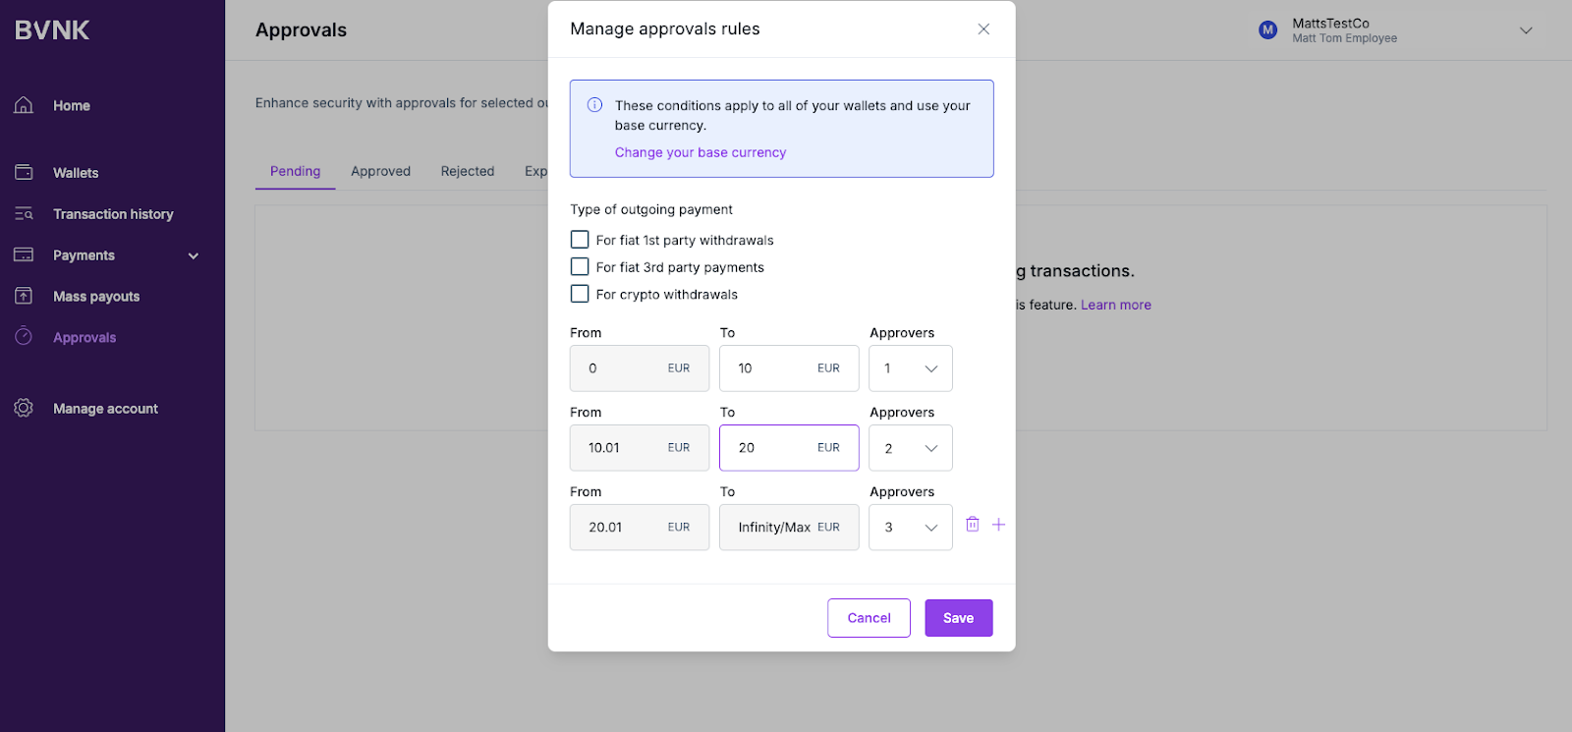Click the Home icon in sidebar
The height and width of the screenshot is (732, 1572).
[x=24, y=105]
